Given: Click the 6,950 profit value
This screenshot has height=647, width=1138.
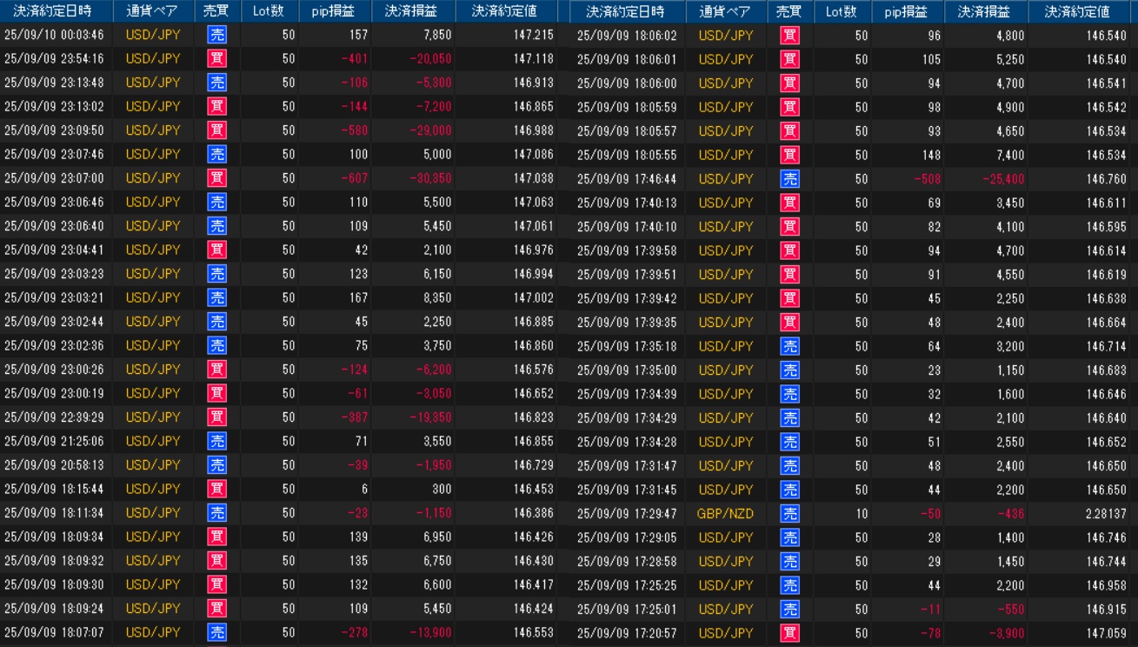Looking at the screenshot, I should (x=436, y=537).
